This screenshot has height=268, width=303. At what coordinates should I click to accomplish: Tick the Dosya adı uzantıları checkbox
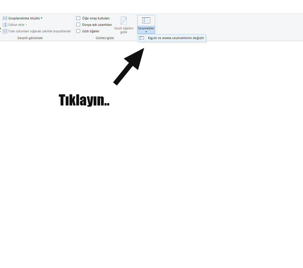pos(78,25)
